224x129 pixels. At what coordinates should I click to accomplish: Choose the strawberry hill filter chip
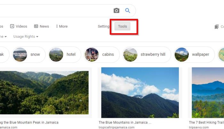147,55
